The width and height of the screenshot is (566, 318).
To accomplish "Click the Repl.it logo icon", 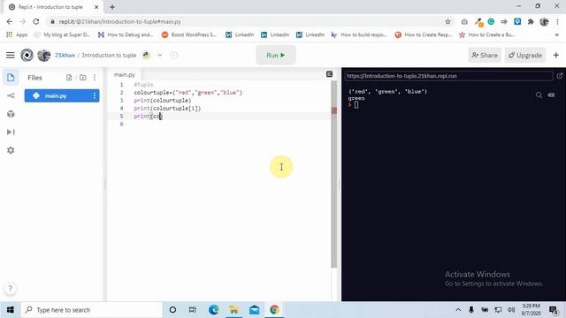I will (x=27, y=55).
